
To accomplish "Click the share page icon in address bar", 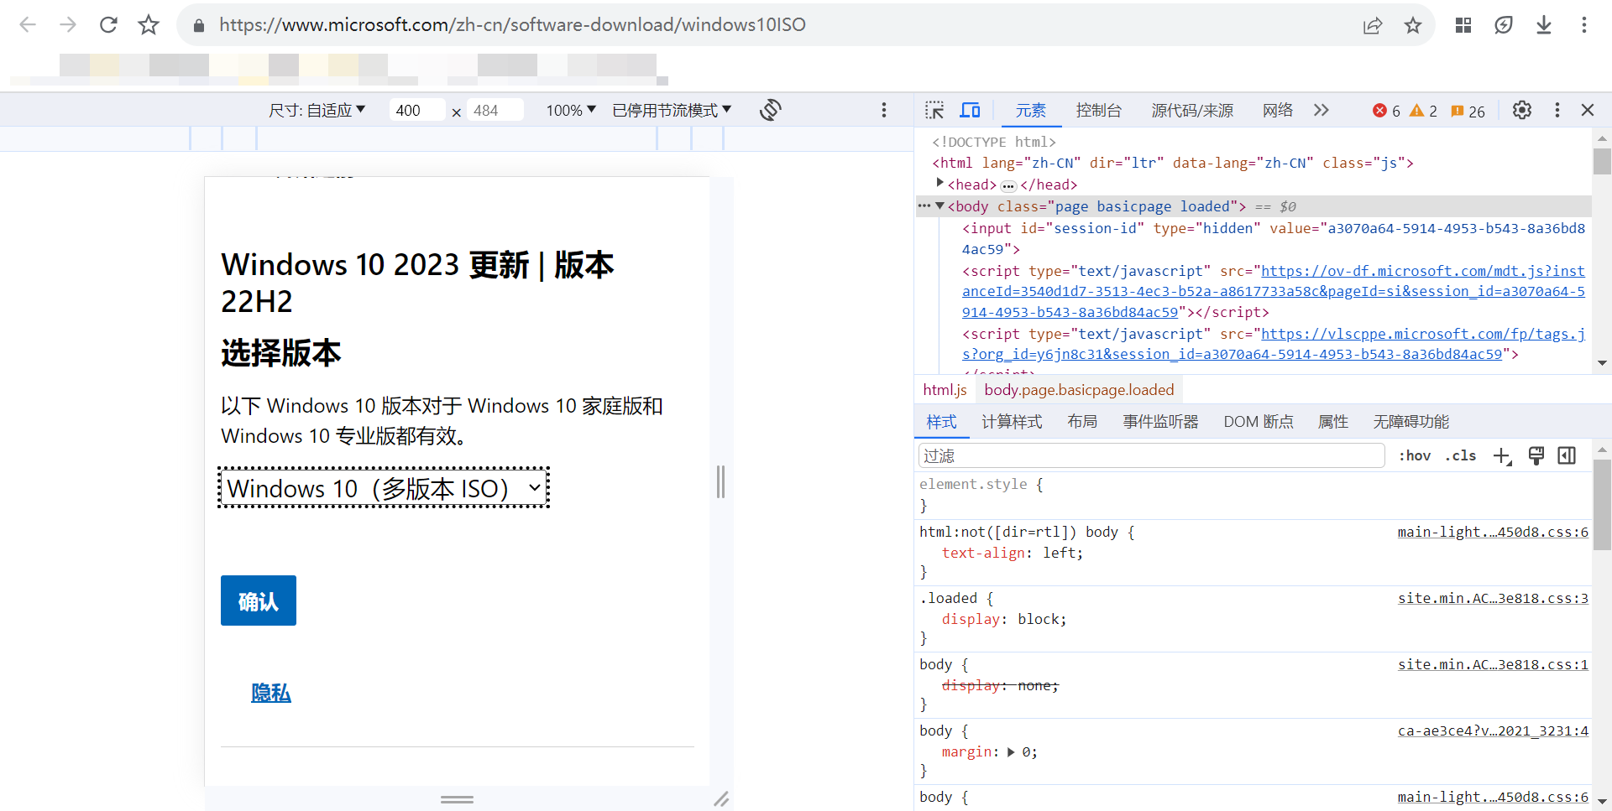I will [x=1373, y=25].
